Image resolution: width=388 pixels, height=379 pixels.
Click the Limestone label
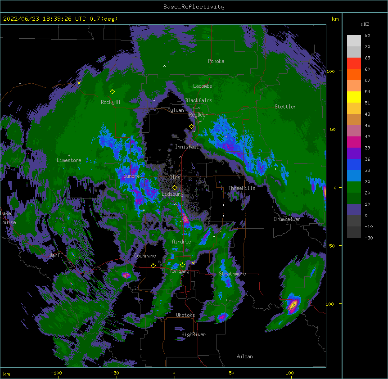[x=69, y=160]
